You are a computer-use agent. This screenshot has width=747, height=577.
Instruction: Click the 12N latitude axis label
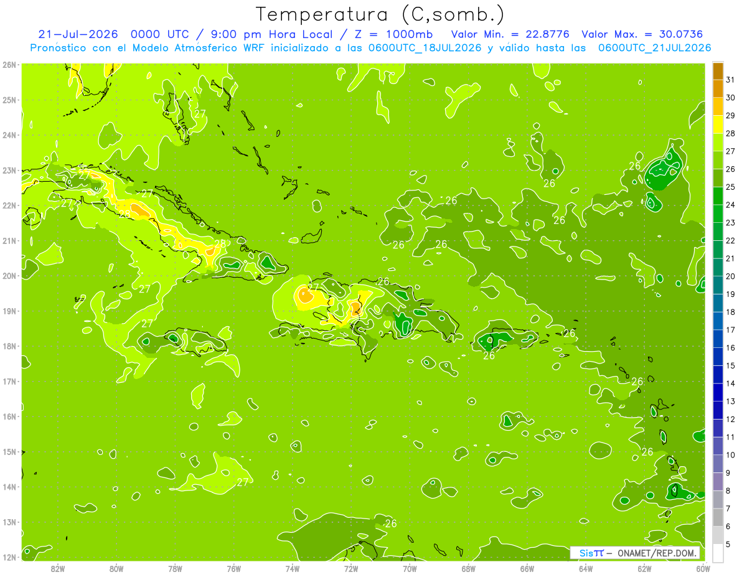point(9,557)
